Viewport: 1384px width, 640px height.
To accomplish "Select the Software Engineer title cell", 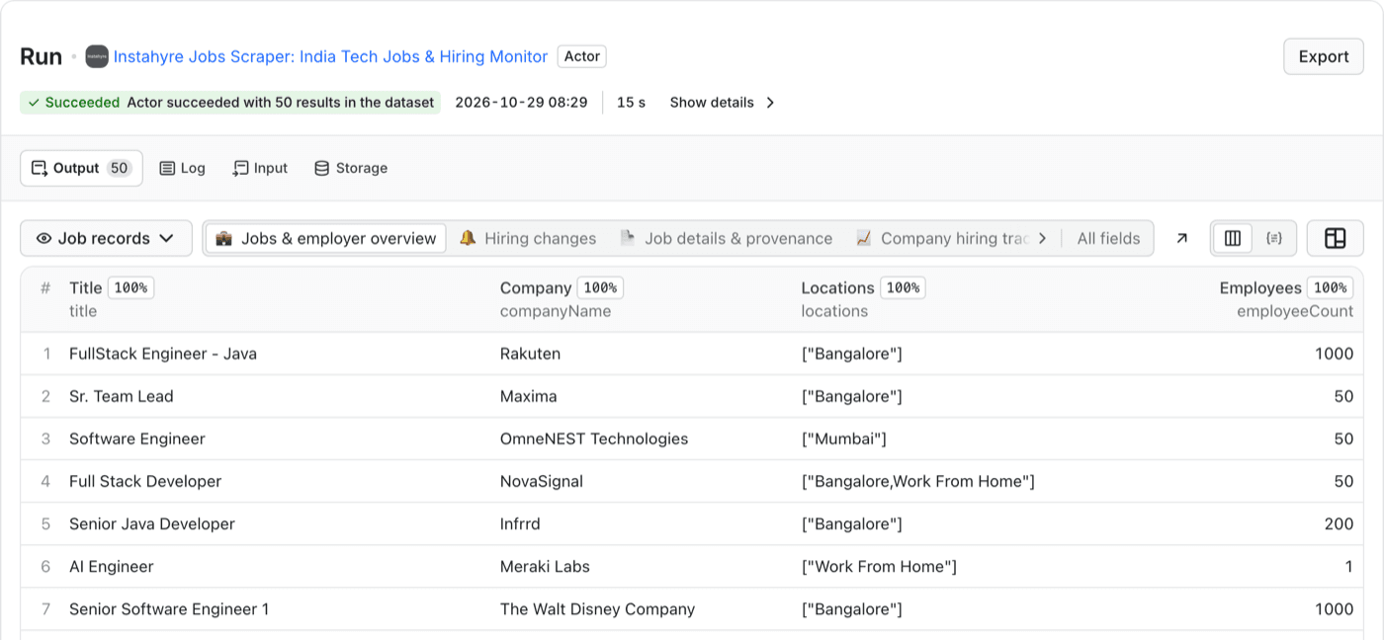I will tap(137, 439).
